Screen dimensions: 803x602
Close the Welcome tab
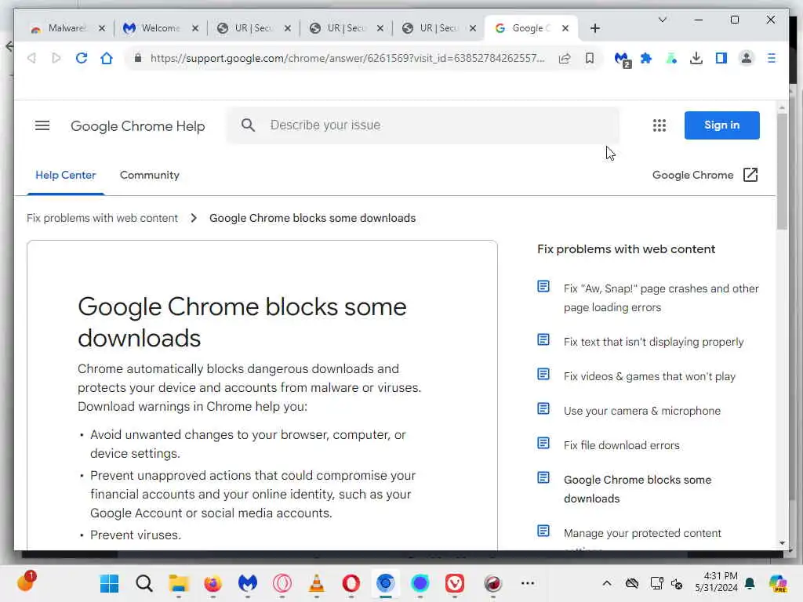point(195,28)
